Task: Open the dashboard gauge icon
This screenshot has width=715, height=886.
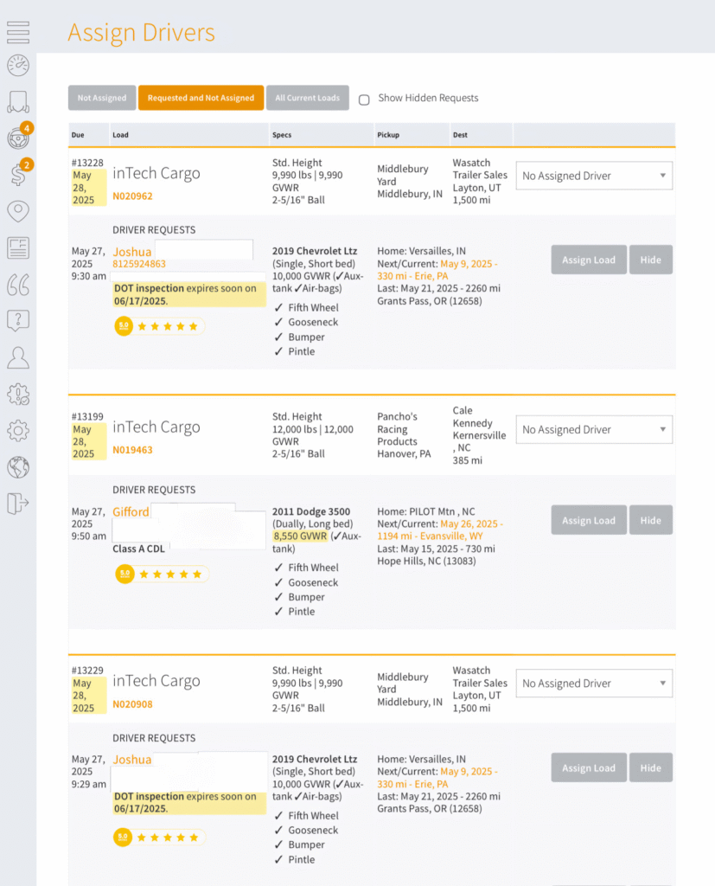Action: (x=18, y=66)
